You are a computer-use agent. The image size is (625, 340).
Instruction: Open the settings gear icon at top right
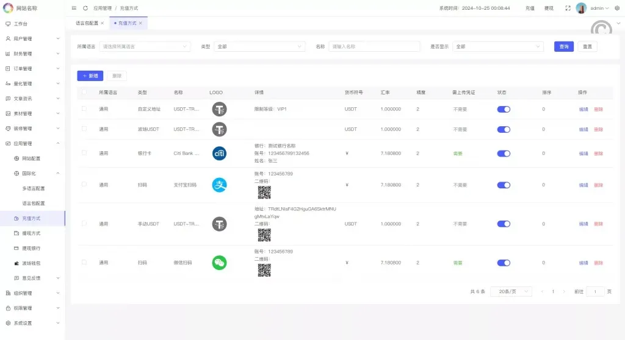coord(616,9)
